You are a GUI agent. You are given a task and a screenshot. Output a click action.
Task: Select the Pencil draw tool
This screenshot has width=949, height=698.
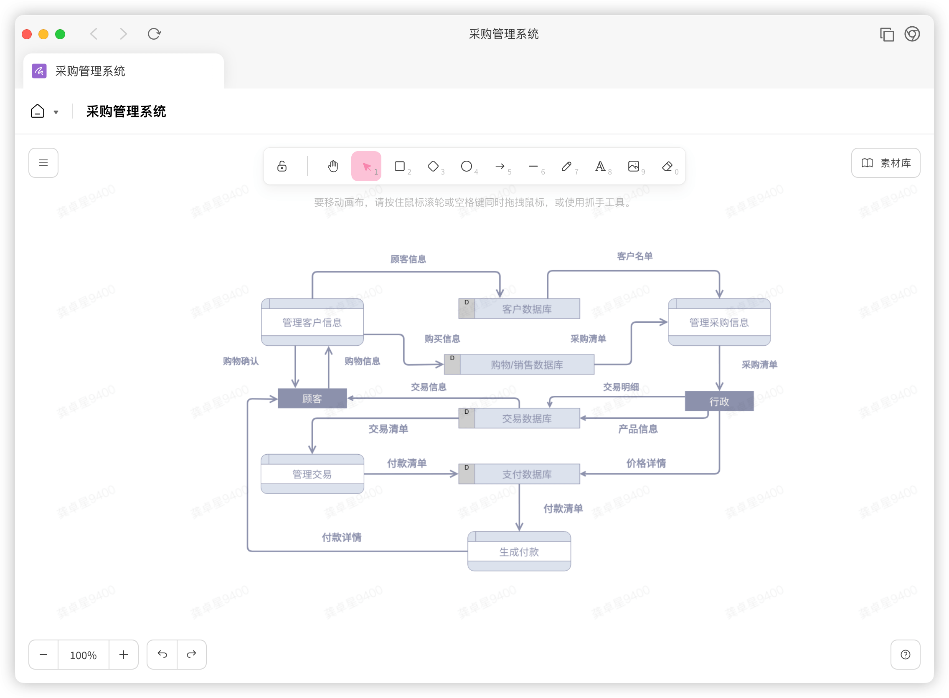point(567,166)
